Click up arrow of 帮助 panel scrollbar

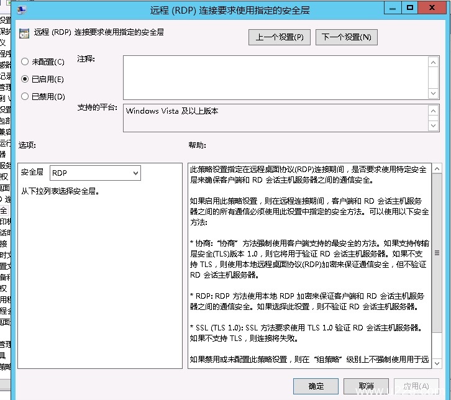tap(437, 169)
